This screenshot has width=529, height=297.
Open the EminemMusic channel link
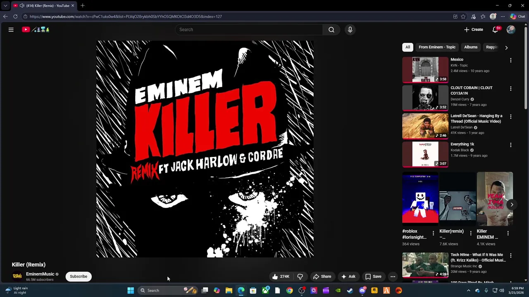(x=40, y=274)
